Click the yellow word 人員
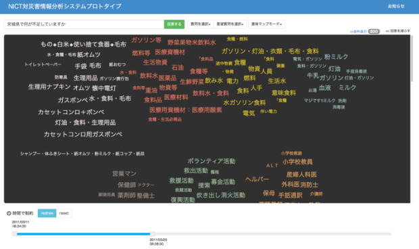Screen dimensions: 419x249 (x=266, y=72)
